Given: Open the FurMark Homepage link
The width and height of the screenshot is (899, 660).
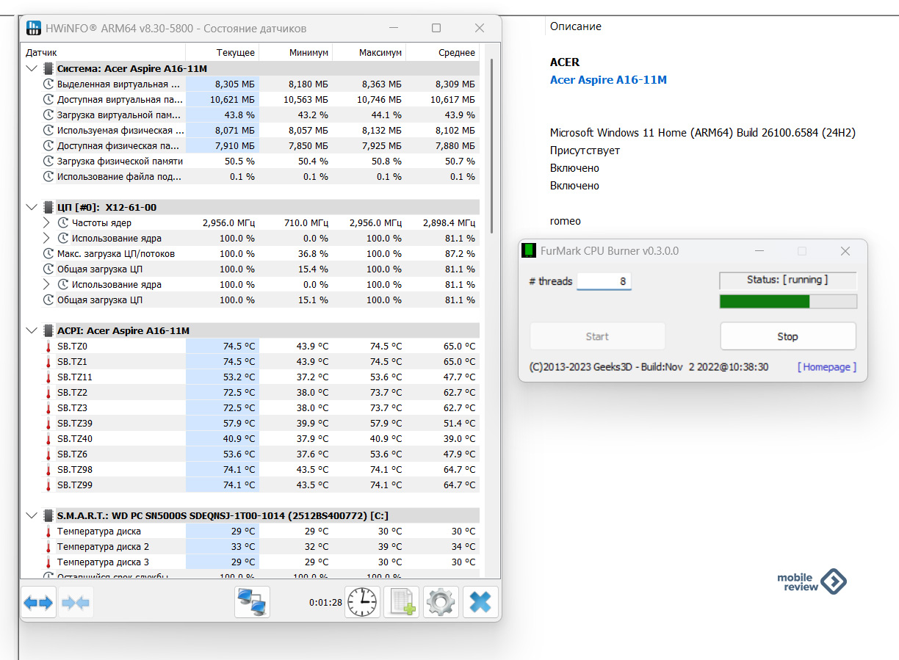Looking at the screenshot, I should (x=826, y=367).
